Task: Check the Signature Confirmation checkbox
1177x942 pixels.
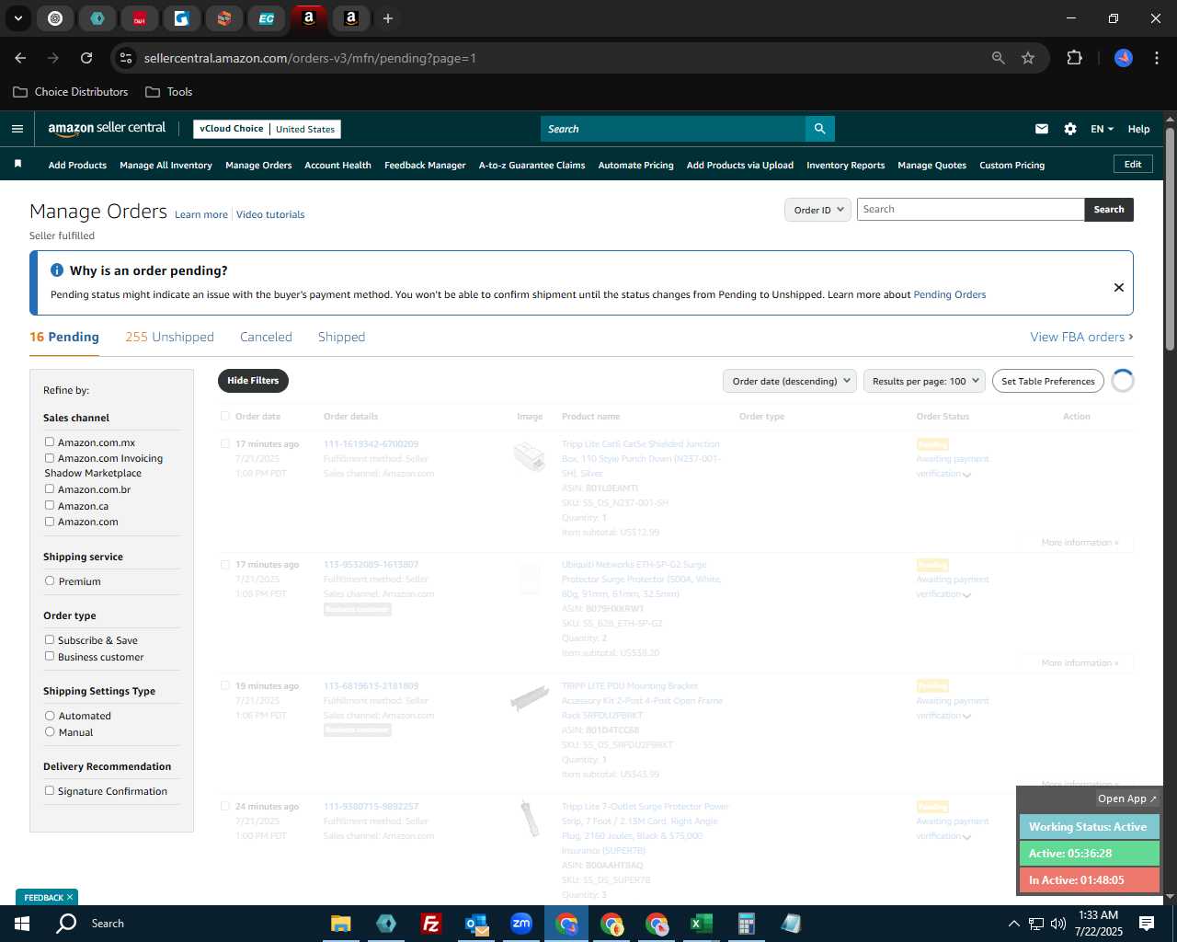Action: click(50, 790)
